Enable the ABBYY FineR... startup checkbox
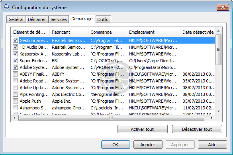Image resolution: width=233 pixels, height=155 pixels. pos(15,74)
